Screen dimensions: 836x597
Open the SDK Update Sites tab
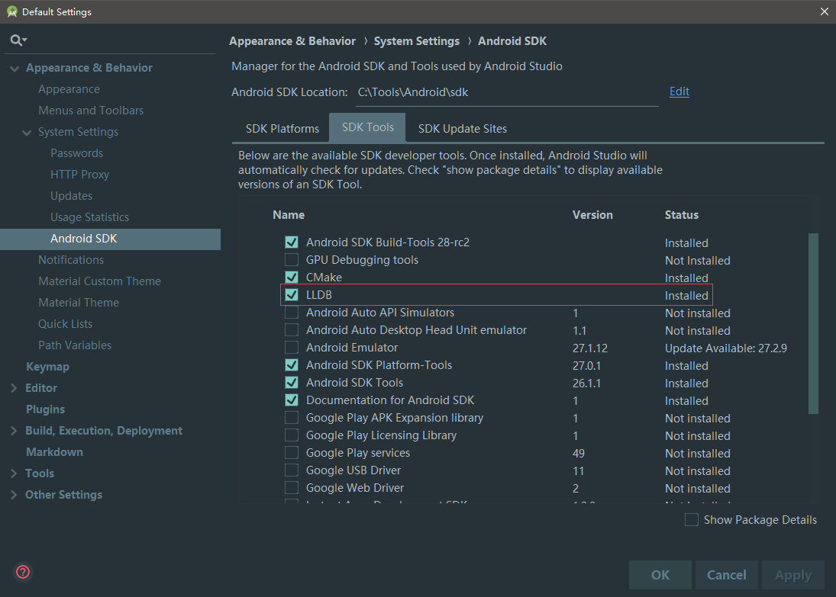[x=462, y=128]
